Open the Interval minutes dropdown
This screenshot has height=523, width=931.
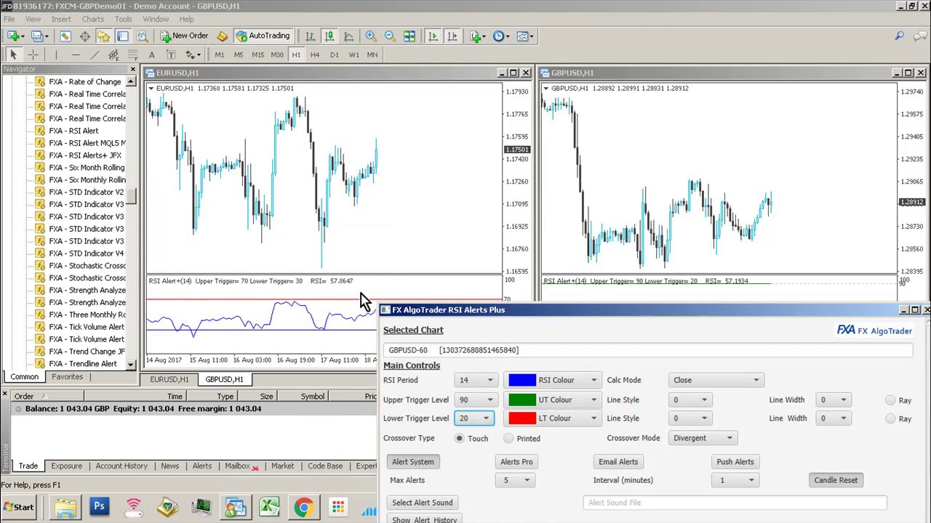pyautogui.click(x=735, y=480)
